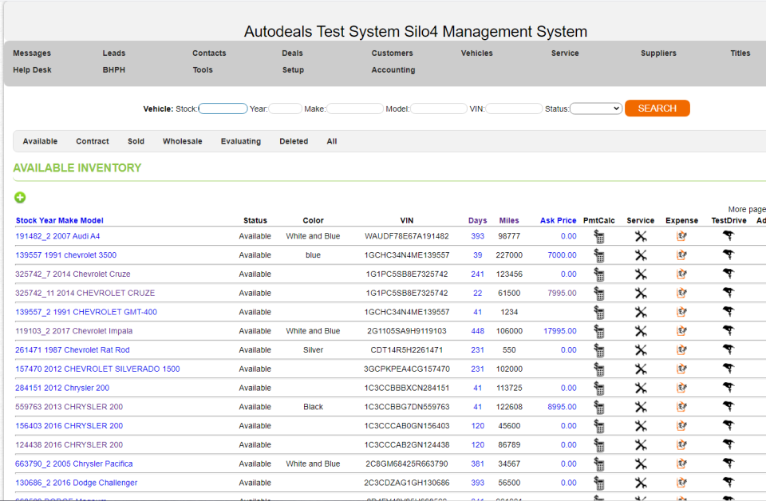This screenshot has width=766, height=501.
Task: Open service icon for Chevrolet Impala row
Action: click(641, 331)
